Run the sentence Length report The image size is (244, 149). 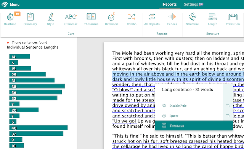click(x=213, y=19)
